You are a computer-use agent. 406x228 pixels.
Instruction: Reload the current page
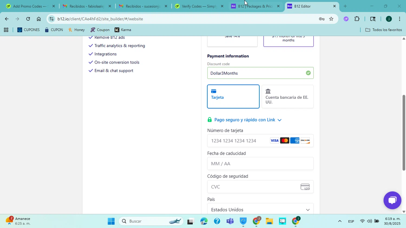pyautogui.click(x=28, y=19)
